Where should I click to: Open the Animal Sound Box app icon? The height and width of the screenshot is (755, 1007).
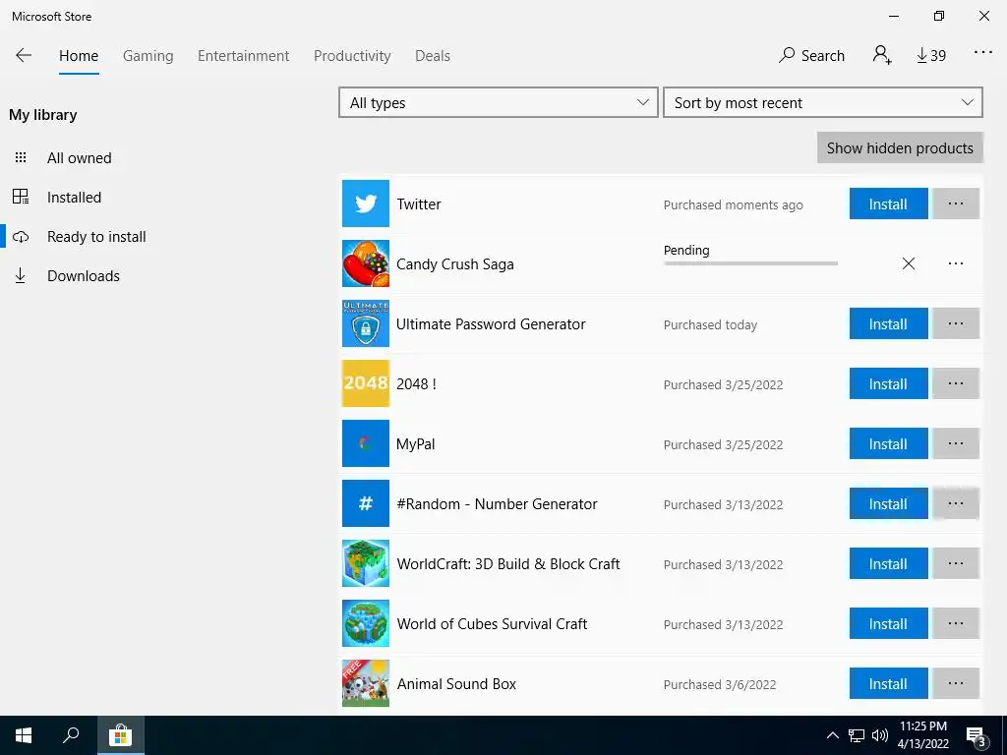366,683
